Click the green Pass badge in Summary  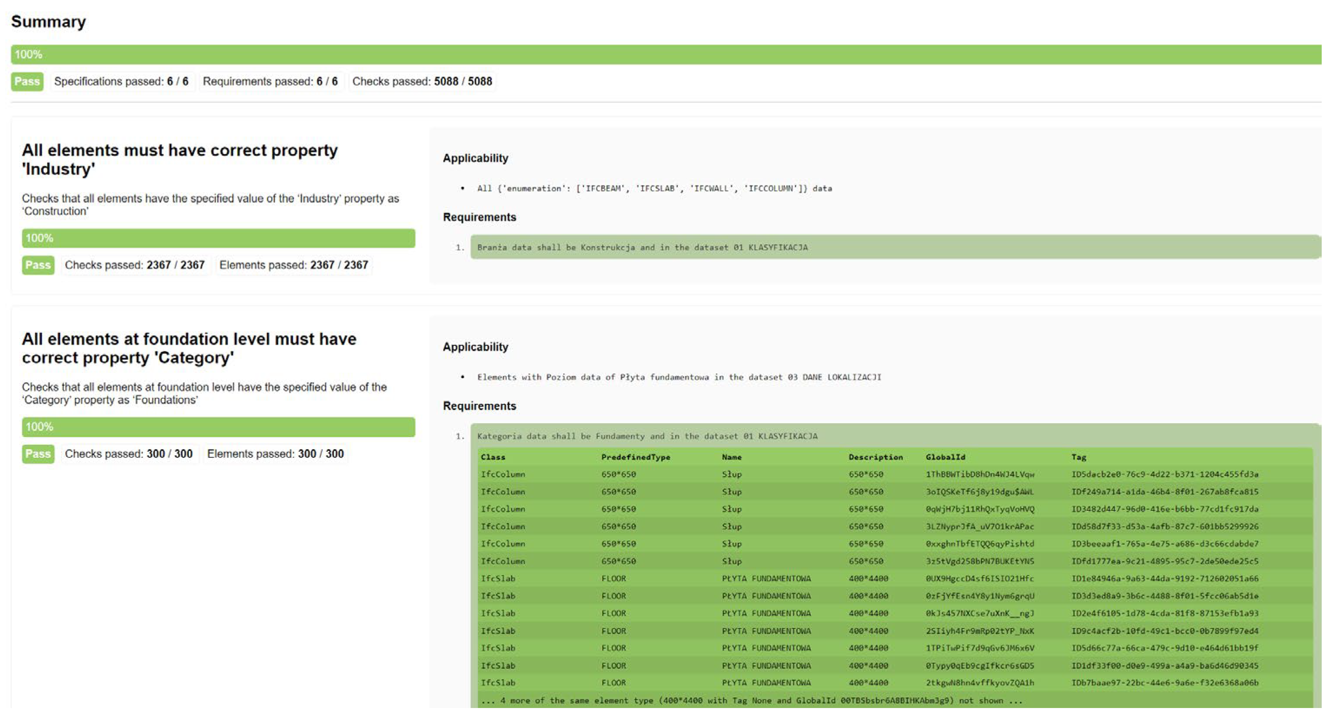pos(27,81)
